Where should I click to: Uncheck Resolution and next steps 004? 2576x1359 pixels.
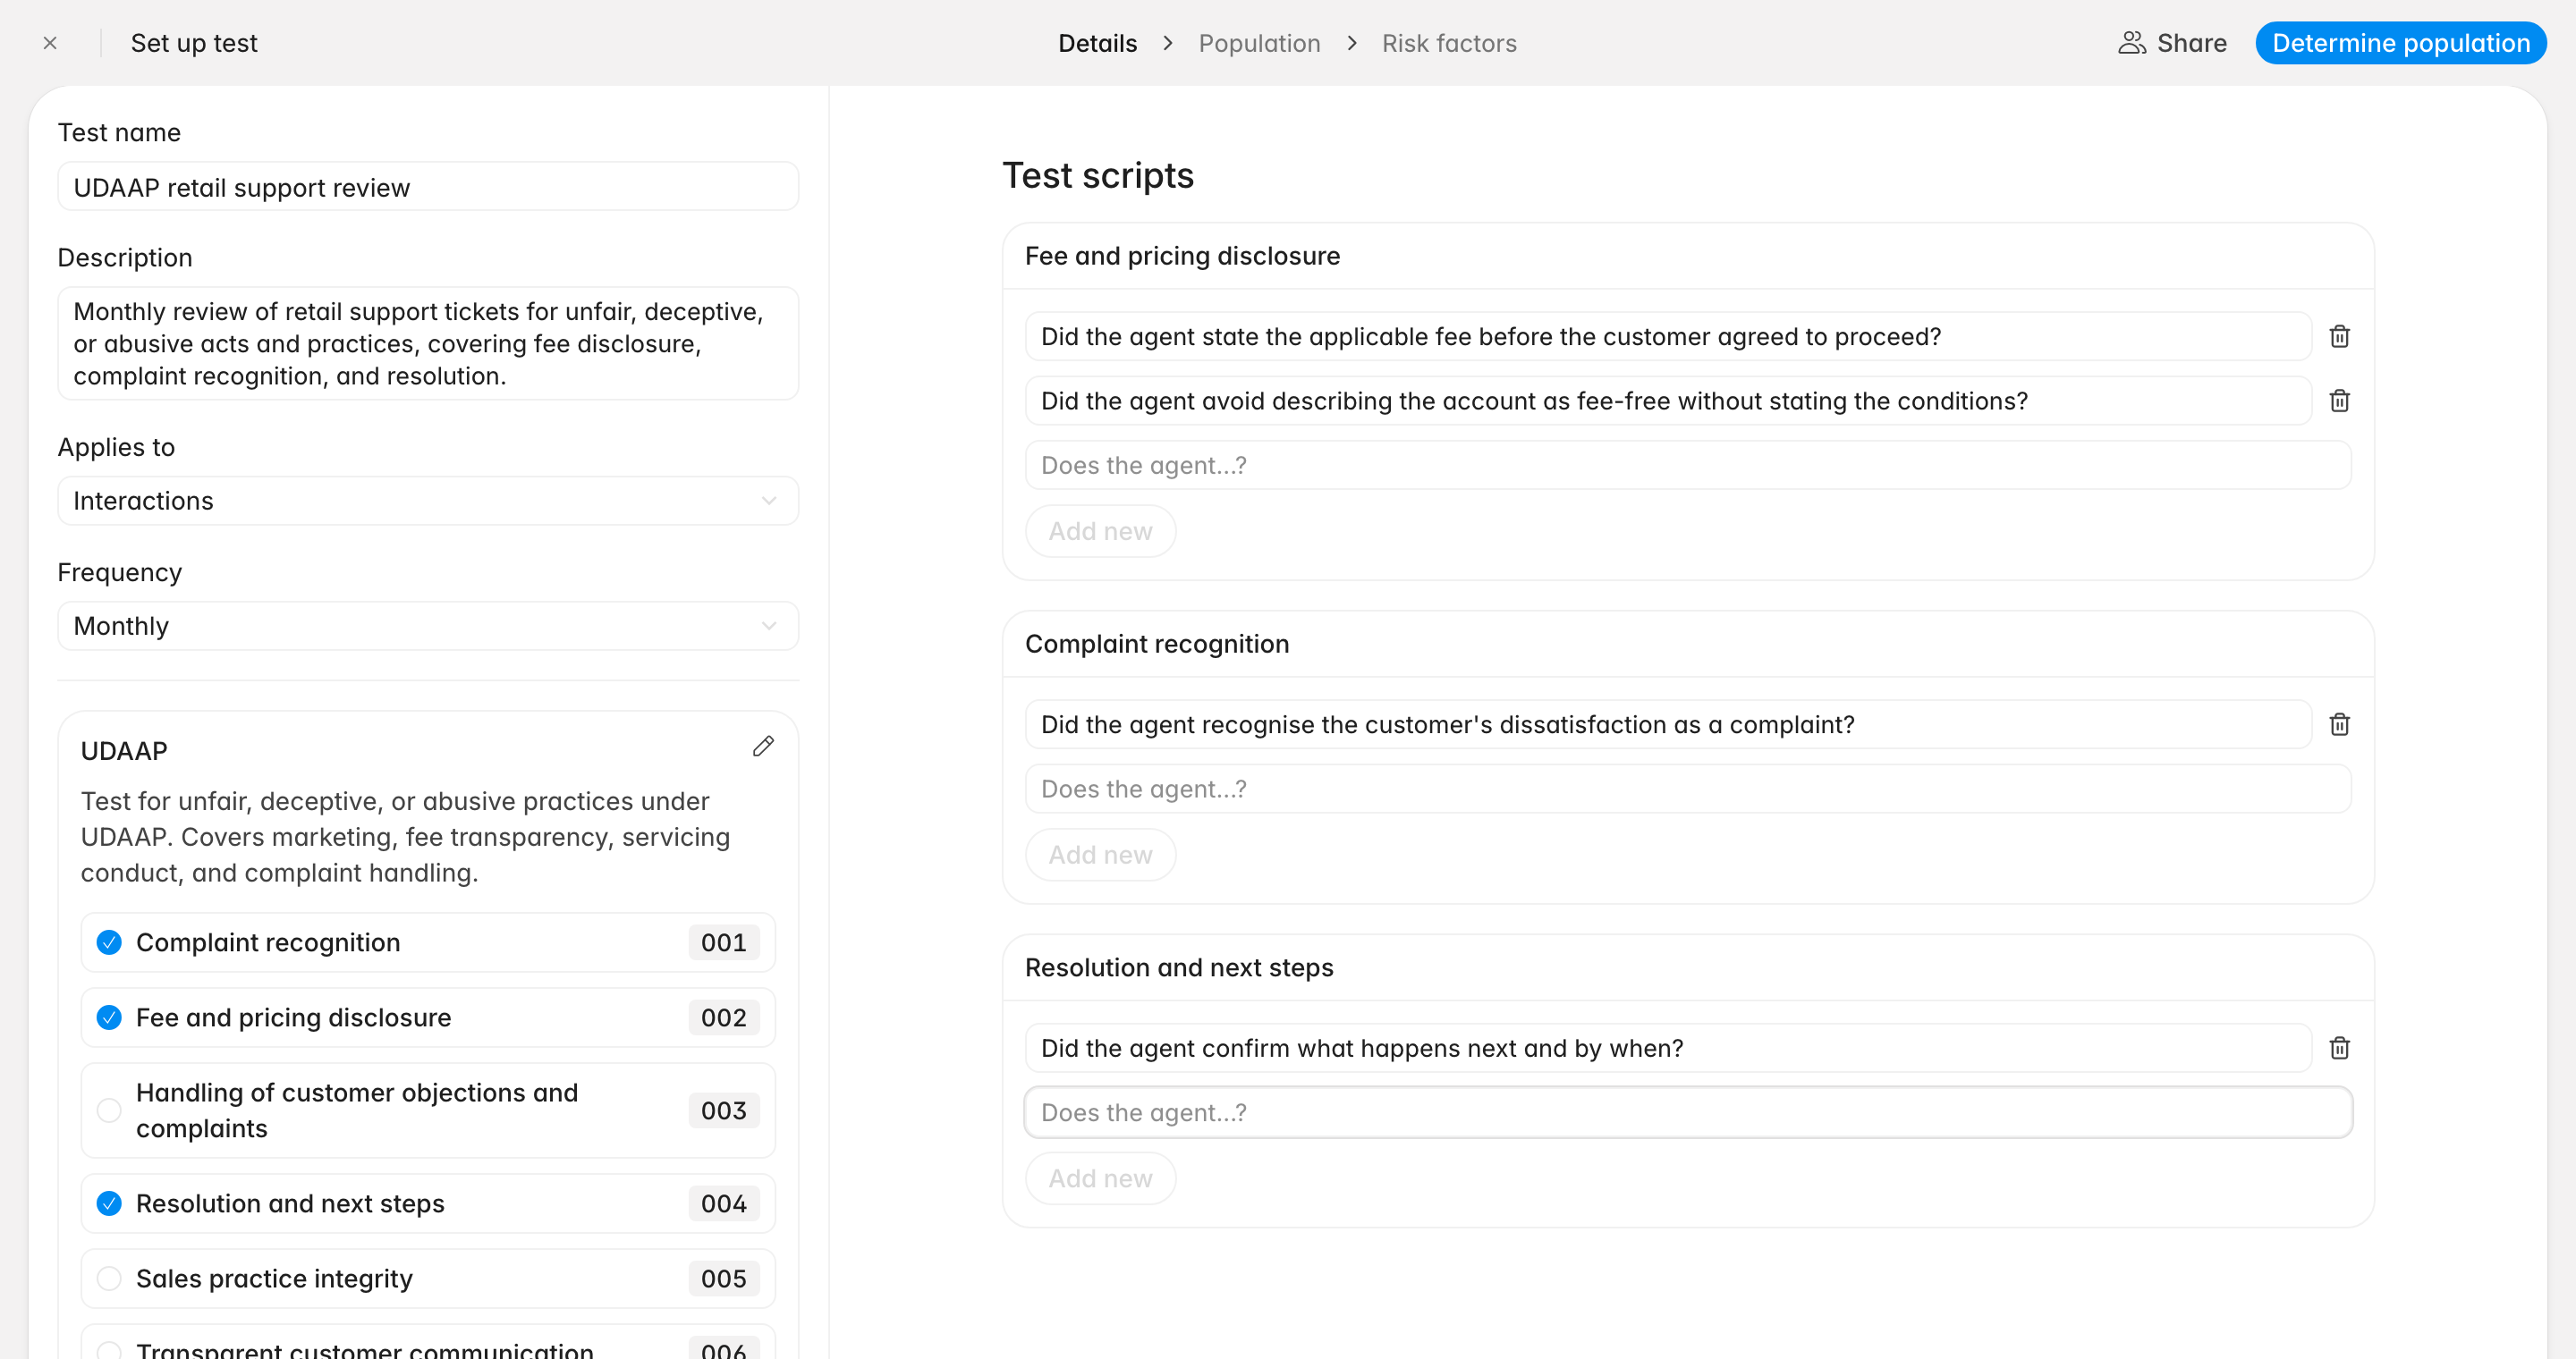coord(109,1203)
